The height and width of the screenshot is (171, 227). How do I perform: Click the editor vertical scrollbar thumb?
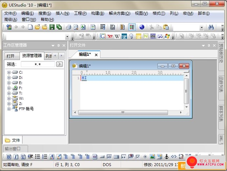pyautogui.click(x=186, y=91)
